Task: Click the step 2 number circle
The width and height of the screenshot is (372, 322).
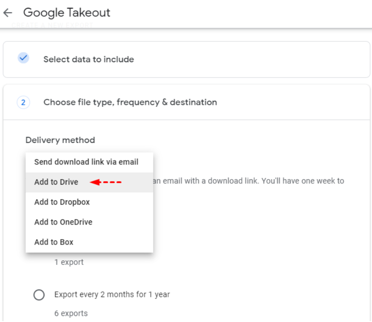Action: pos(23,103)
